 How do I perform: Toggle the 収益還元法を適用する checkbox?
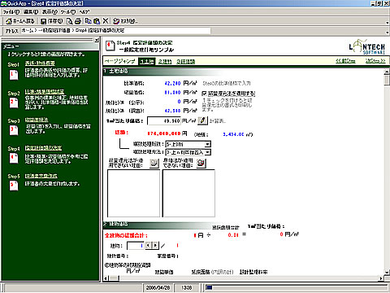click(x=205, y=94)
